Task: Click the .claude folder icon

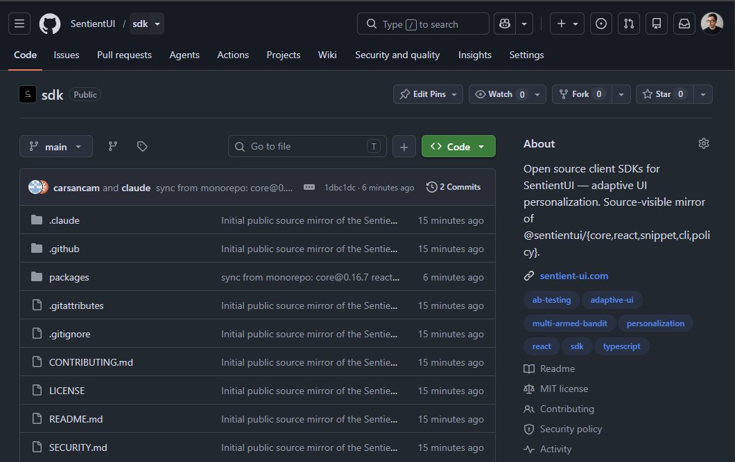Action: coord(37,220)
